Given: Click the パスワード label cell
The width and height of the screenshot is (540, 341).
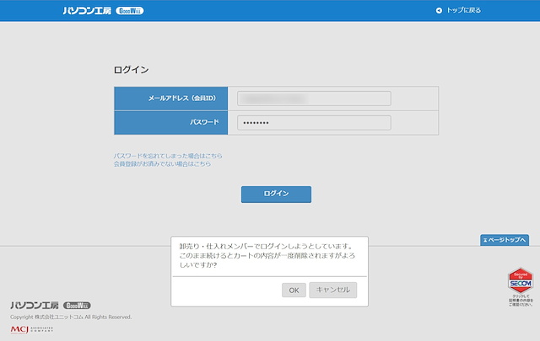Looking at the screenshot, I should [170, 123].
